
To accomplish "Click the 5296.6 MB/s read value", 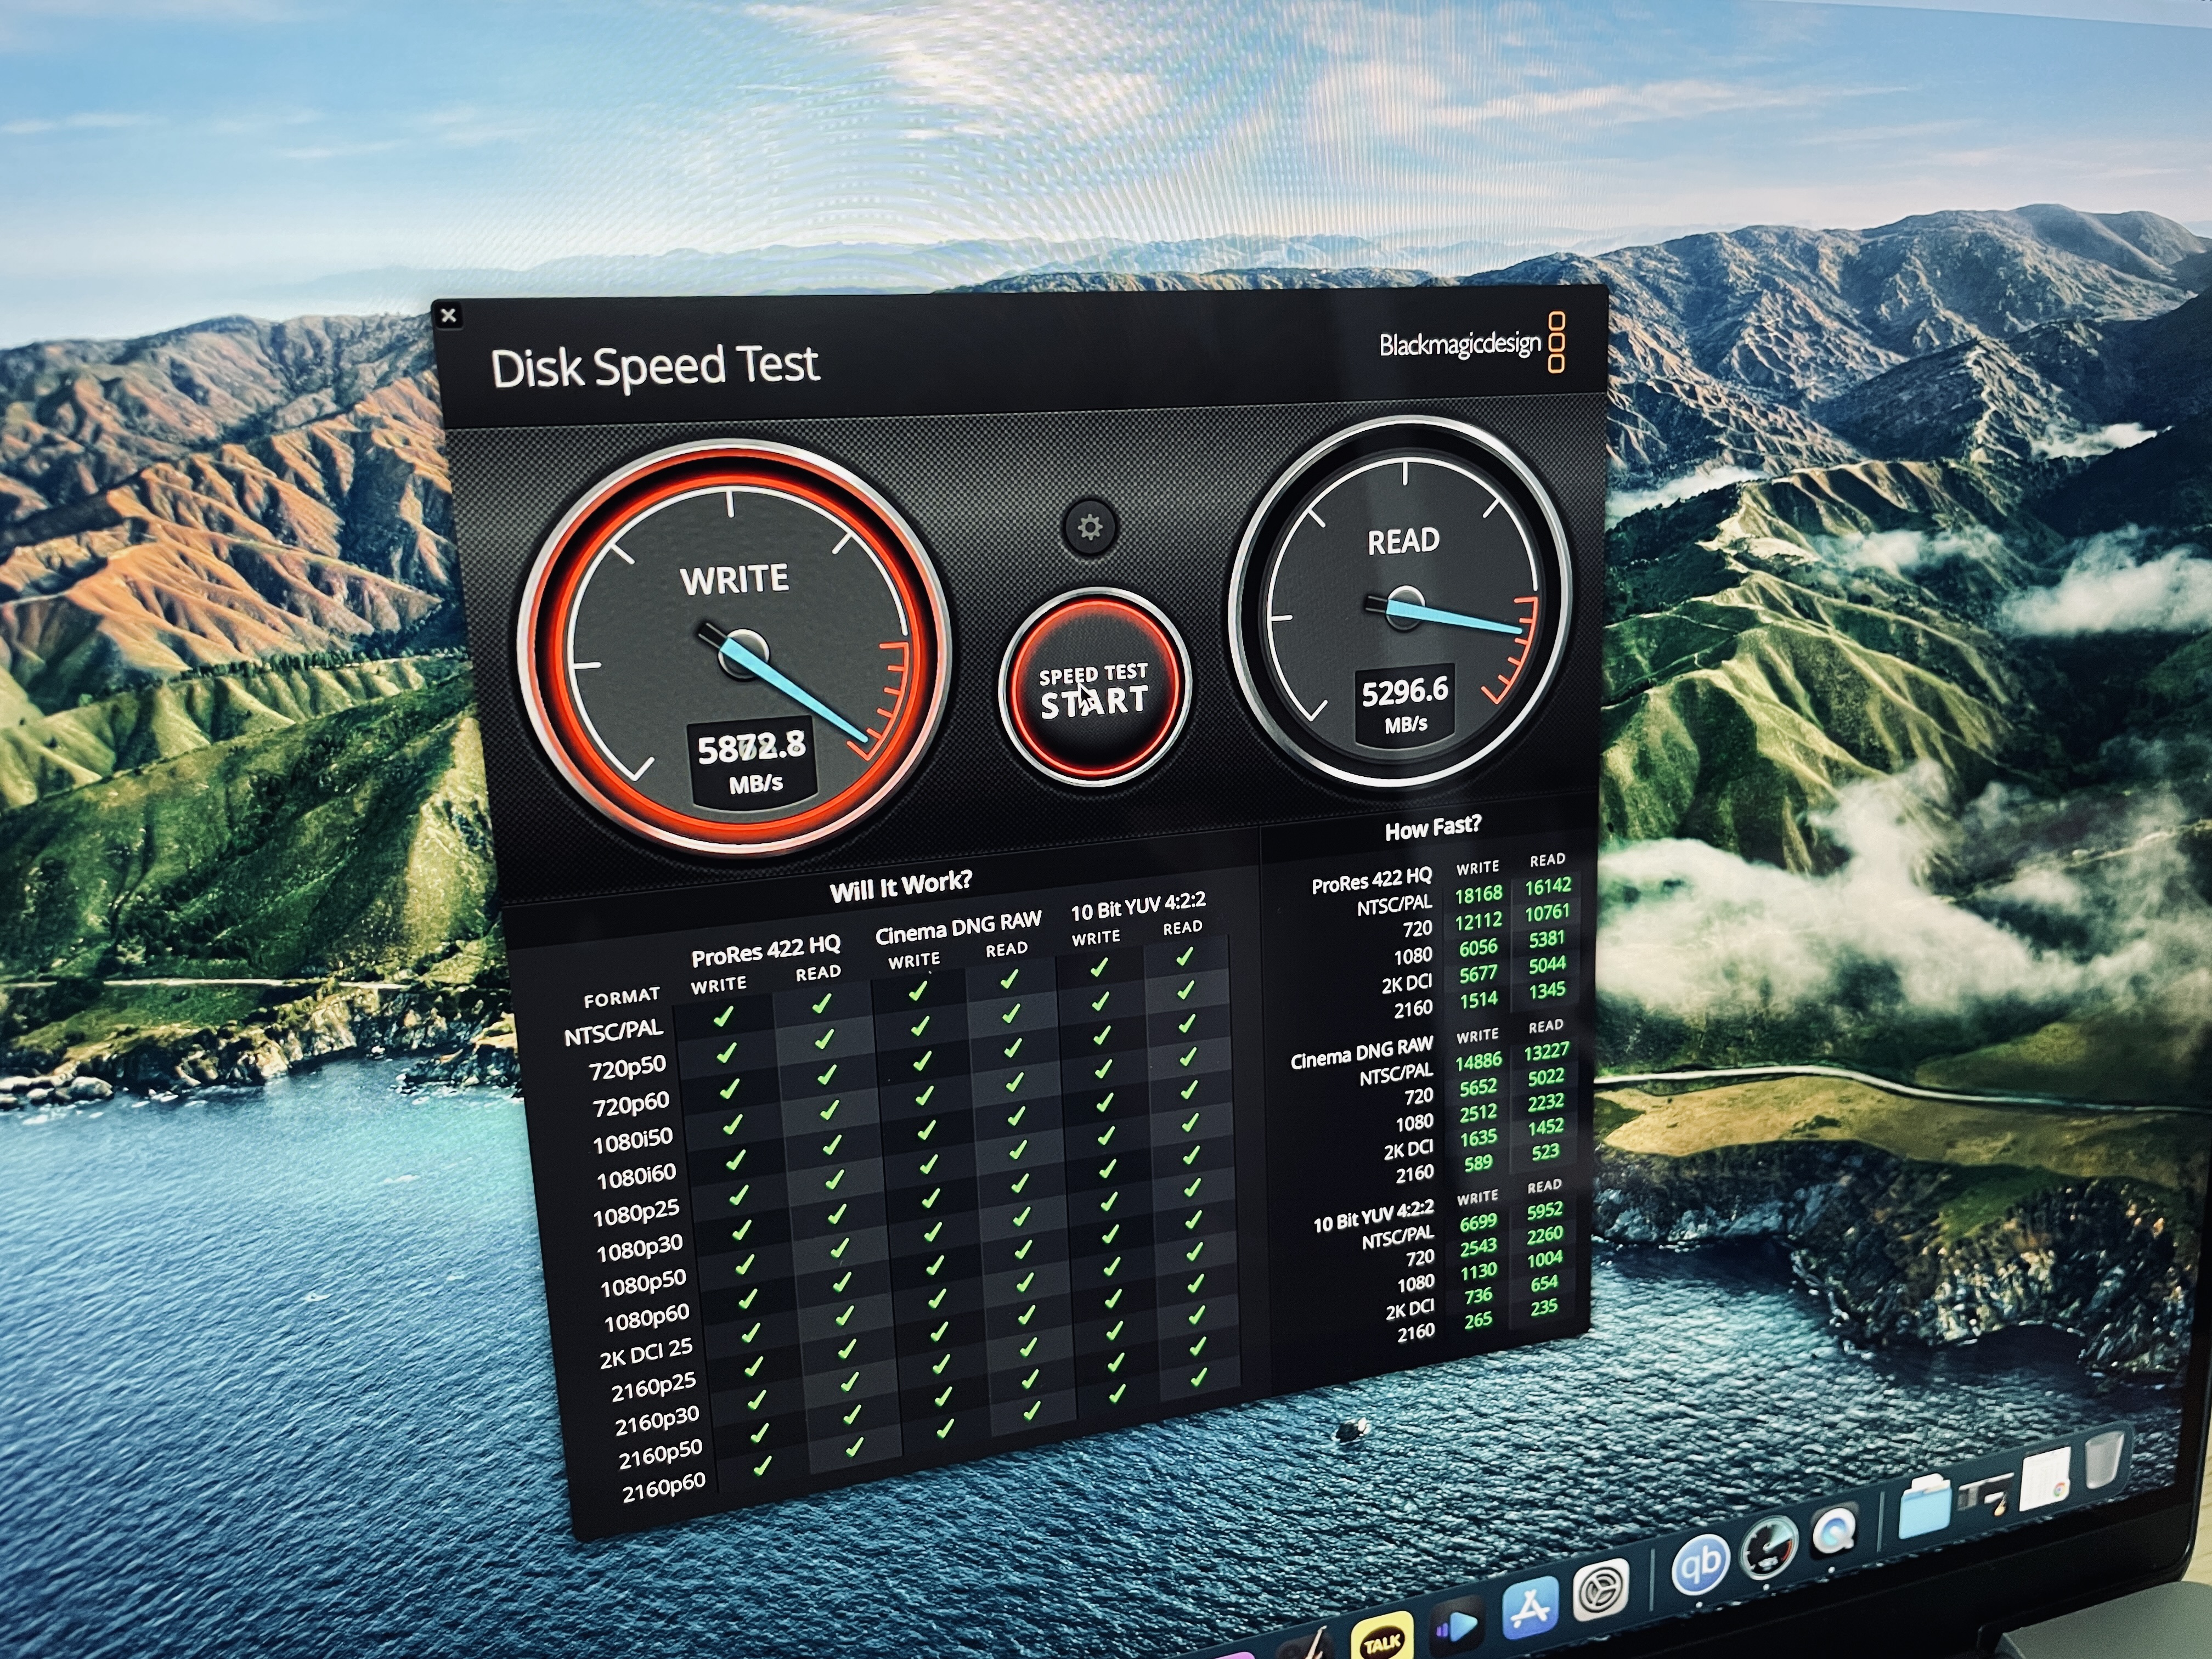I will click(x=1405, y=692).
